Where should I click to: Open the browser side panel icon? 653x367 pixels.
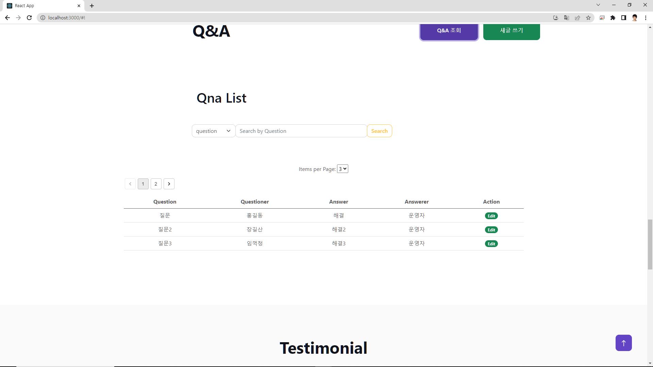(x=624, y=18)
